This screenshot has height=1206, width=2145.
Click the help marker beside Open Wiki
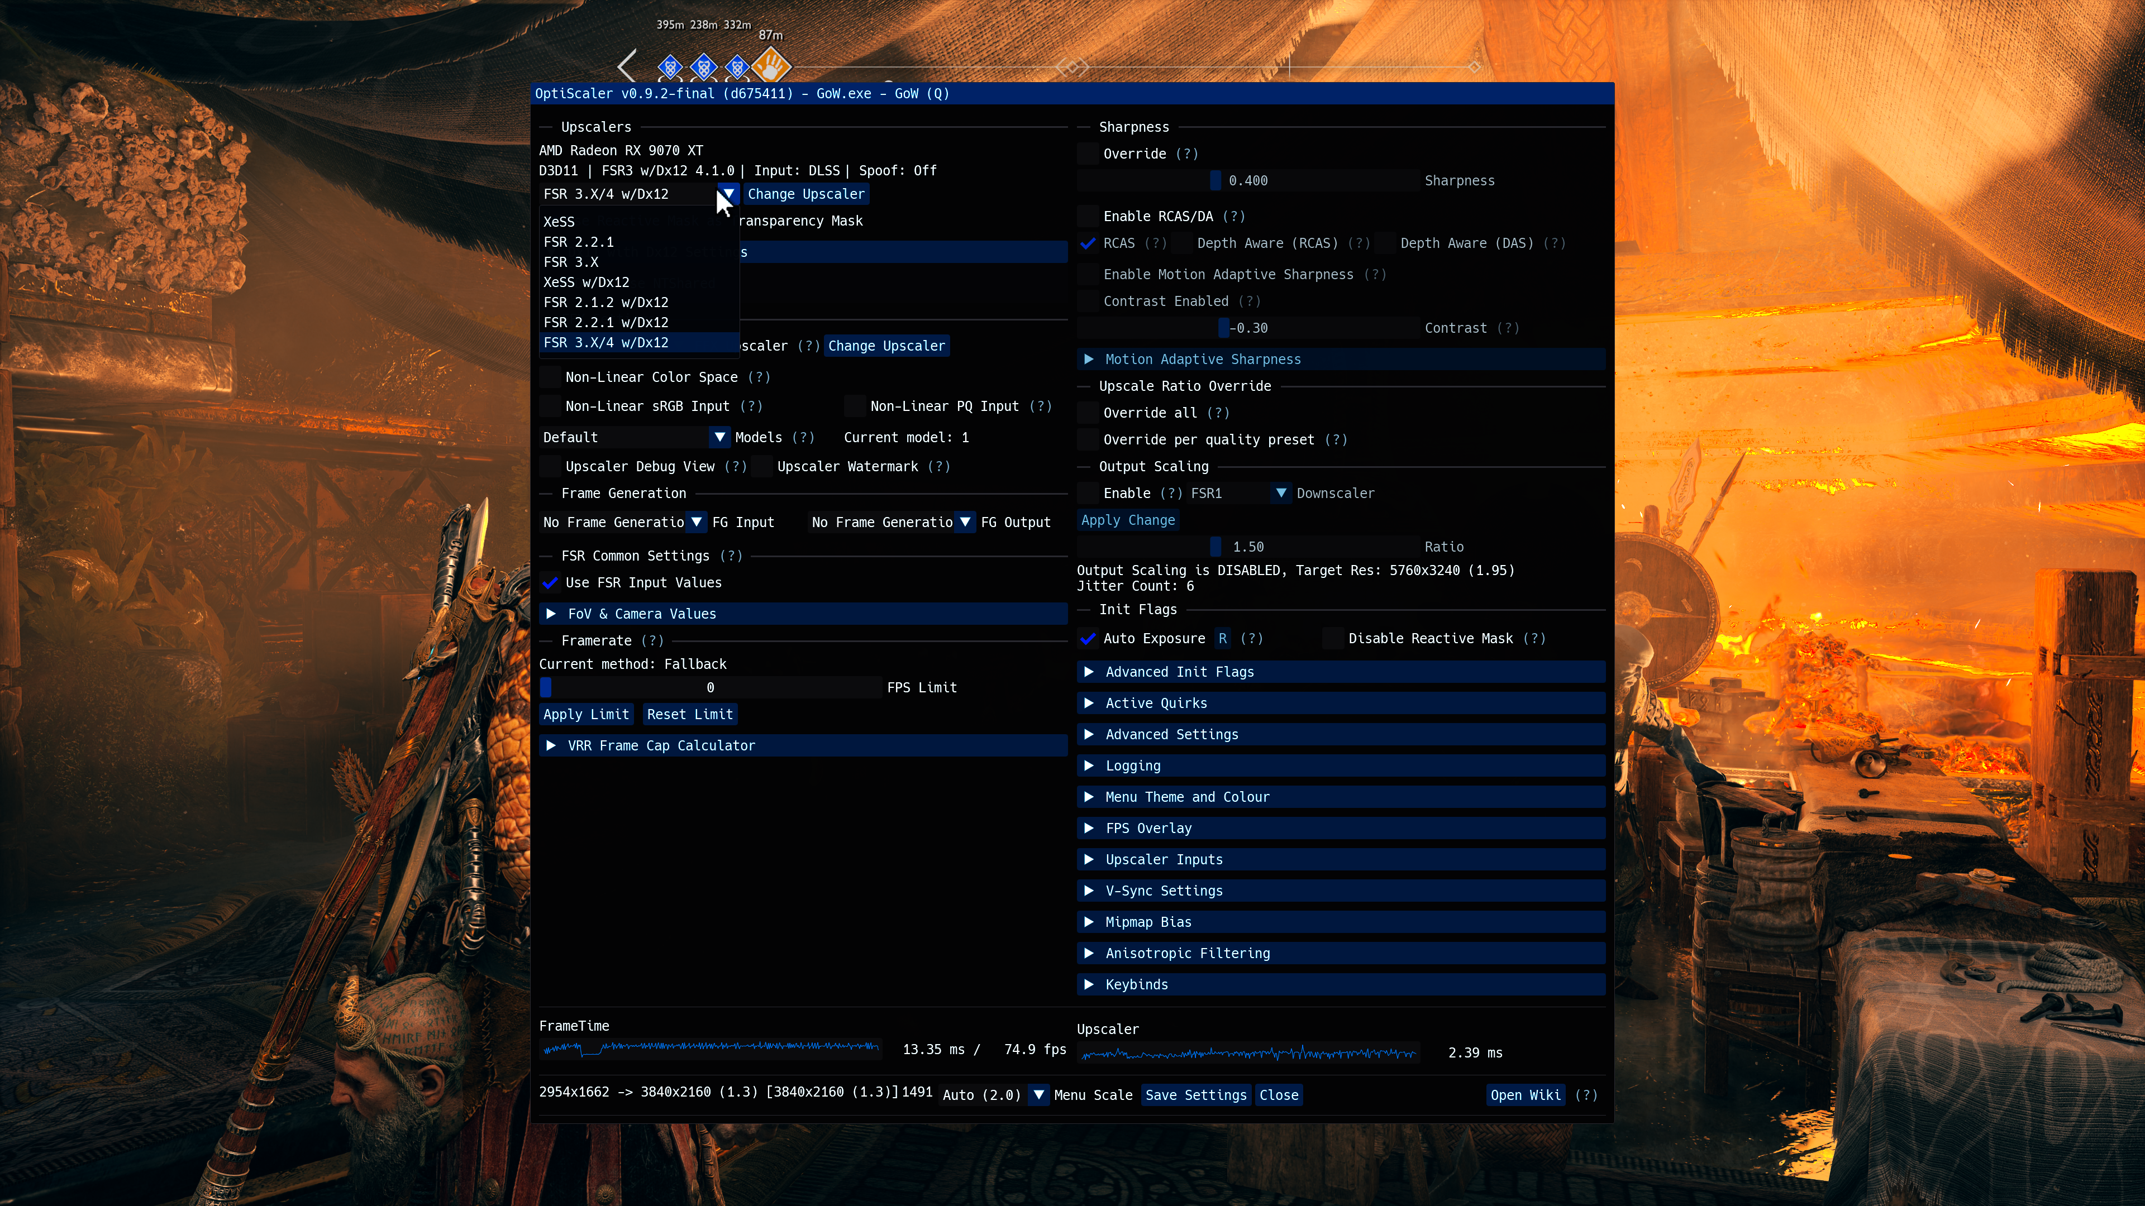1586,1095
